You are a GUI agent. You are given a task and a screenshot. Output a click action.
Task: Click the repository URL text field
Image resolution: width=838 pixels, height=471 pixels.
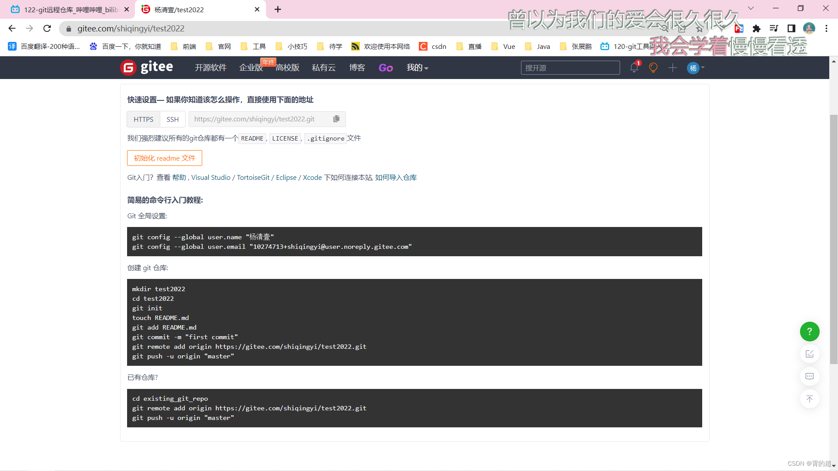coord(261,119)
